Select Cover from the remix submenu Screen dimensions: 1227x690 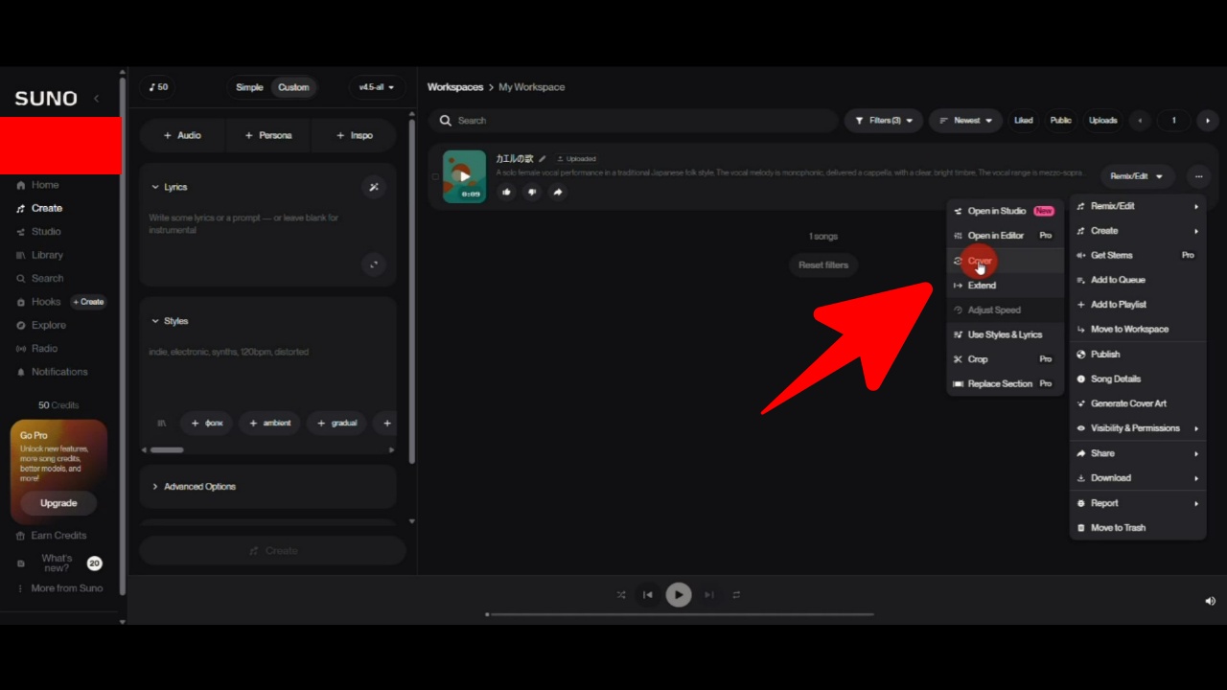click(x=980, y=261)
